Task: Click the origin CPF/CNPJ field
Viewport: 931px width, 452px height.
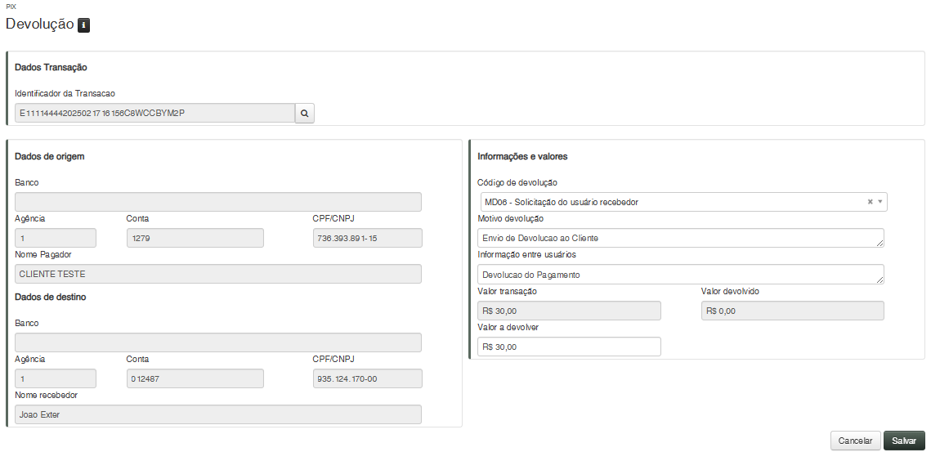Action: tap(367, 238)
